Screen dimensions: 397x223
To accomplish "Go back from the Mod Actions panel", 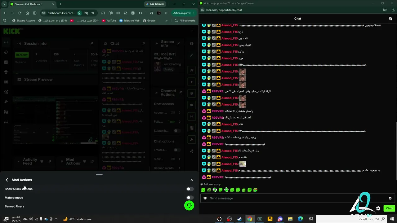I will tap(7, 180).
